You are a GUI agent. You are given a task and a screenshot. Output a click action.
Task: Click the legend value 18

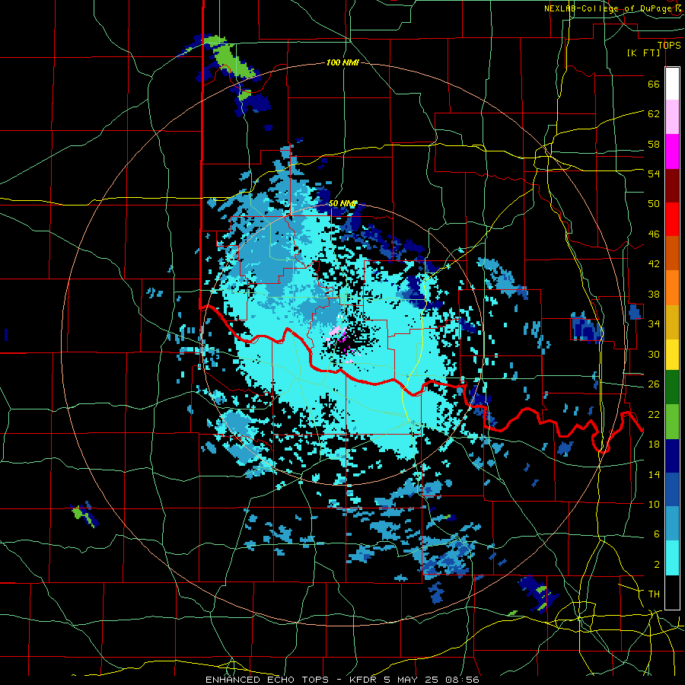pos(654,444)
